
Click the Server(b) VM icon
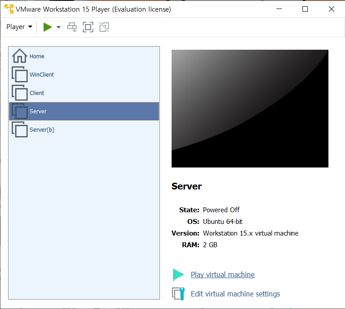pyautogui.click(x=20, y=129)
